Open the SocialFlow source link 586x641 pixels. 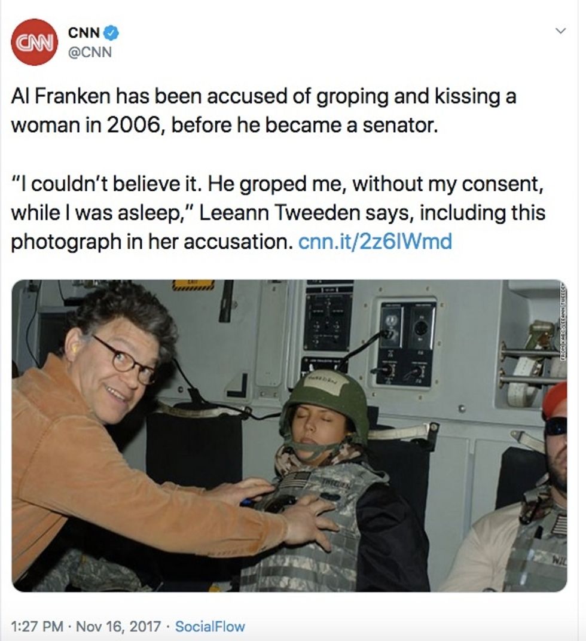click(x=210, y=626)
